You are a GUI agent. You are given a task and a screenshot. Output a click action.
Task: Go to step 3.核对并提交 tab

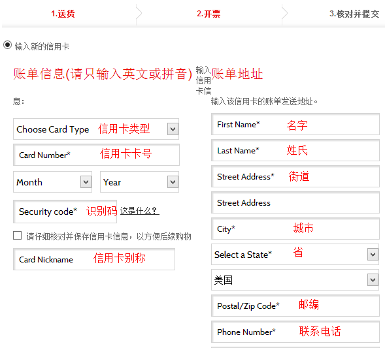[x=354, y=14]
